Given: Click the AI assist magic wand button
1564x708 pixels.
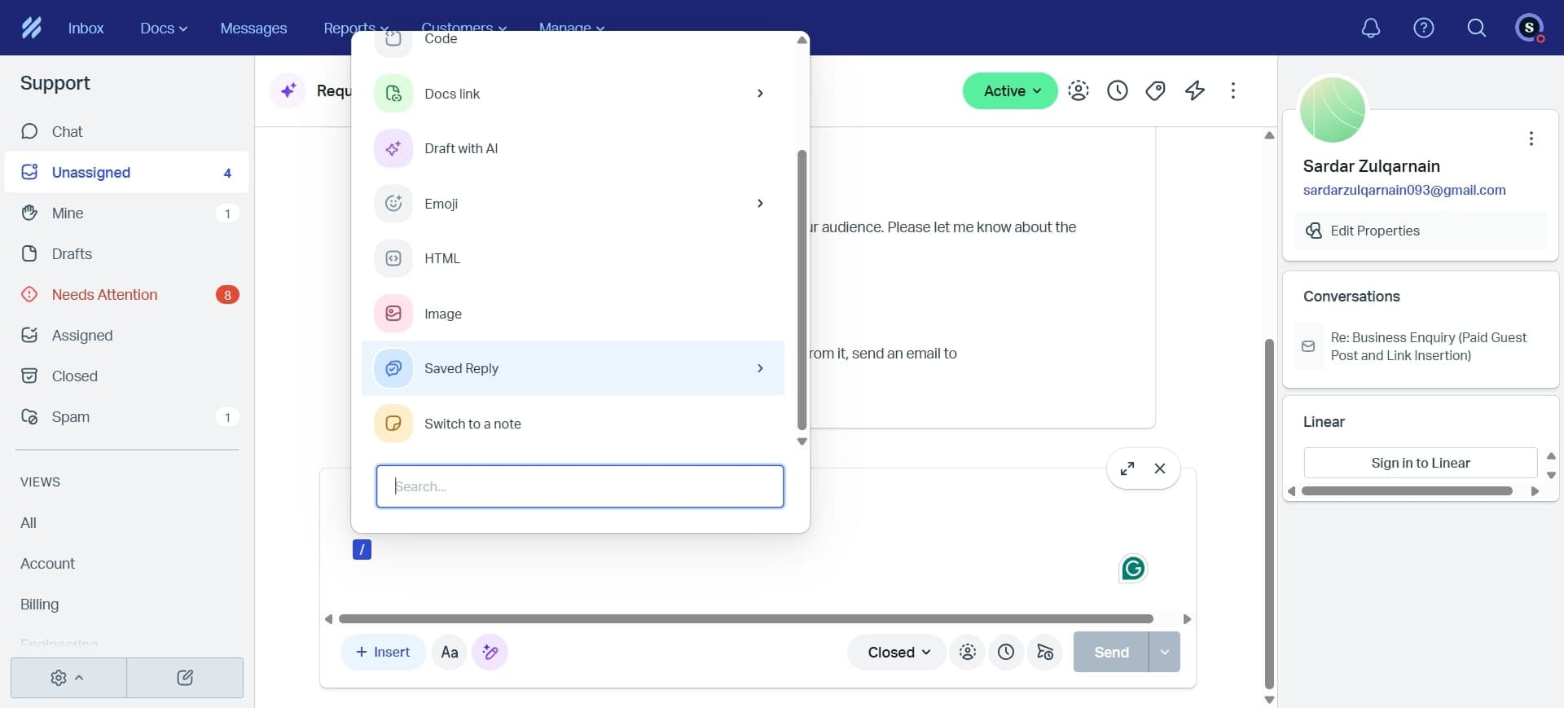Looking at the screenshot, I should pyautogui.click(x=490, y=652).
